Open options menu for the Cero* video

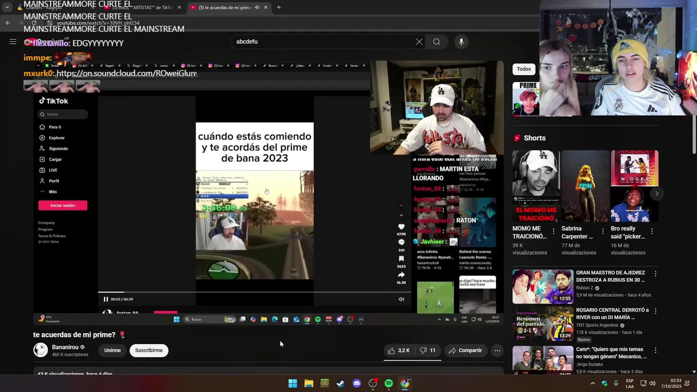tap(656, 351)
